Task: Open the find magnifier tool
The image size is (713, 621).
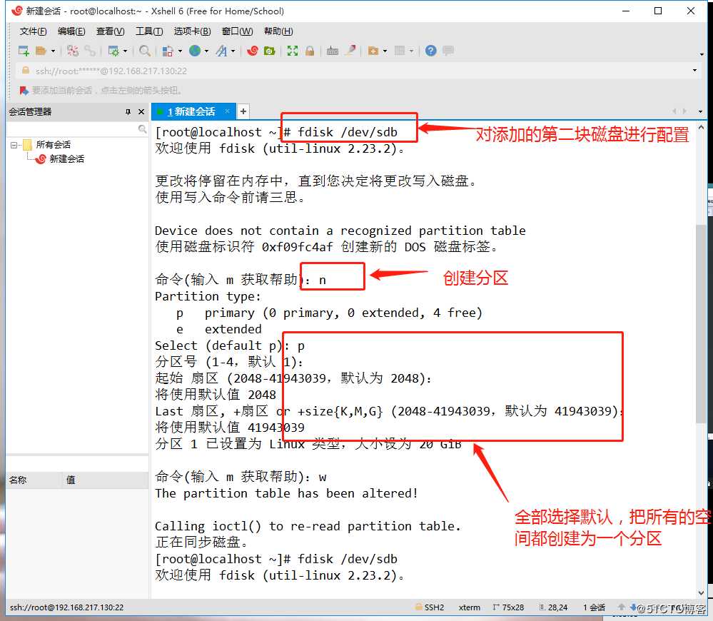Action: pos(145,51)
